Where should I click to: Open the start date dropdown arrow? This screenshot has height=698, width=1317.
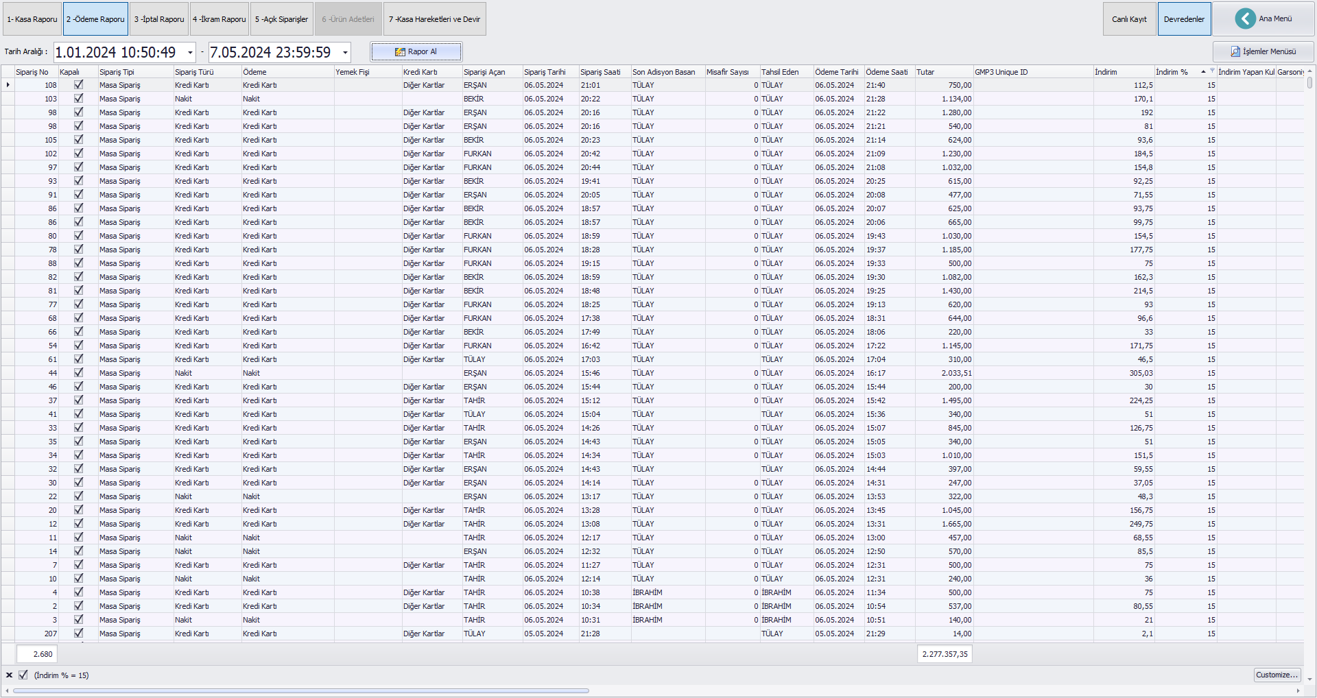tap(190, 53)
